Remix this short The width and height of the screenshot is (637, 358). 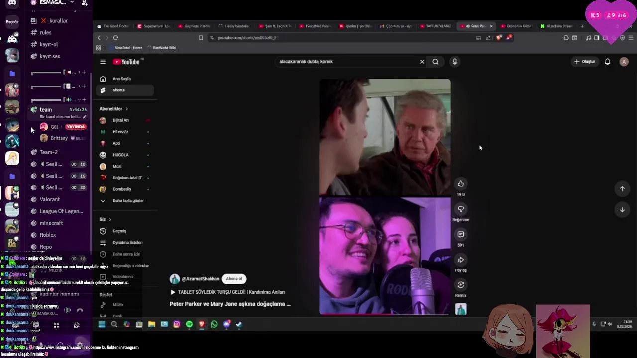point(461,285)
